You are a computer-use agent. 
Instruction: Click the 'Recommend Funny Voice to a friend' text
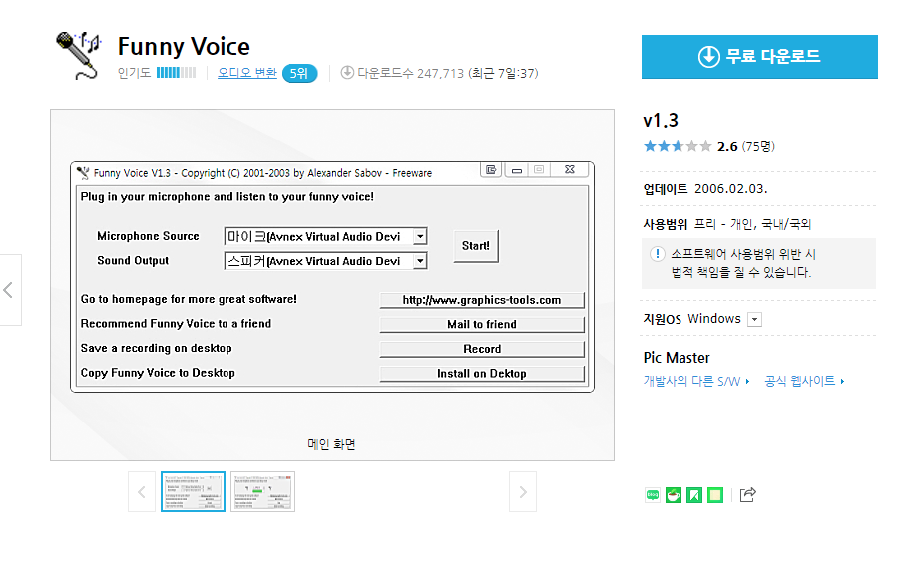pos(176,324)
